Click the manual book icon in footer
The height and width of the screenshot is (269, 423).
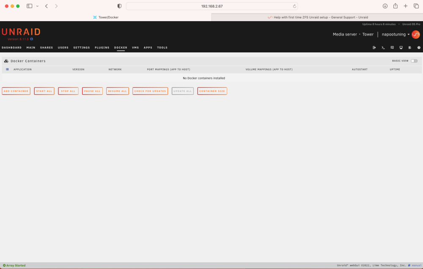pyautogui.click(x=409, y=266)
